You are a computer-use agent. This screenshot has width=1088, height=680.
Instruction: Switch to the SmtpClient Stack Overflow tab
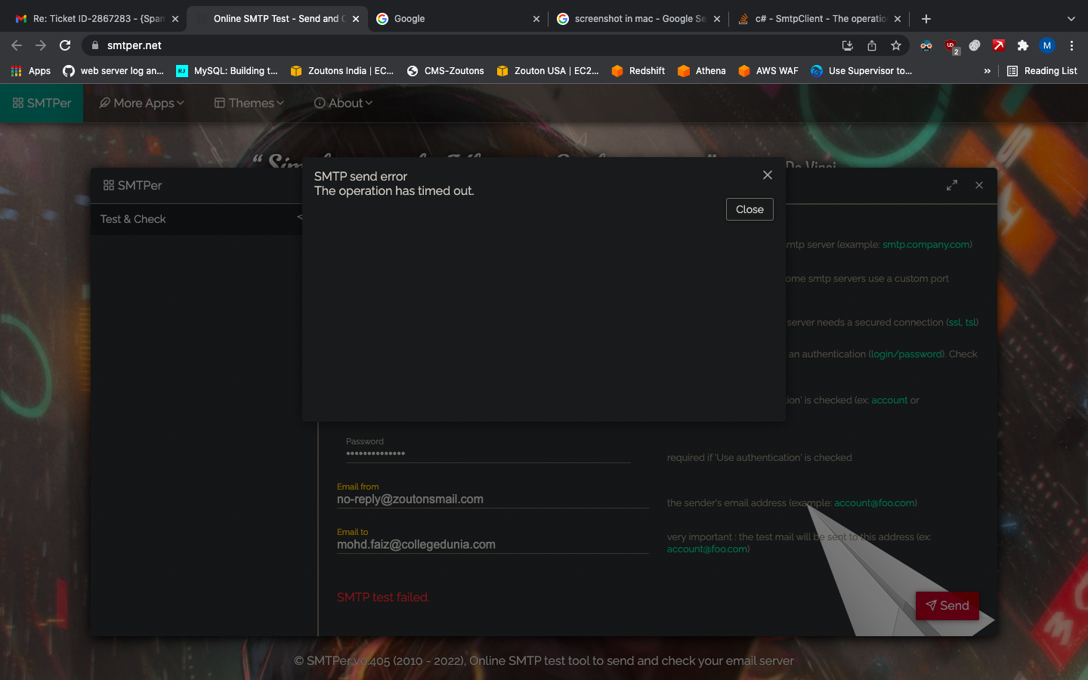820,18
